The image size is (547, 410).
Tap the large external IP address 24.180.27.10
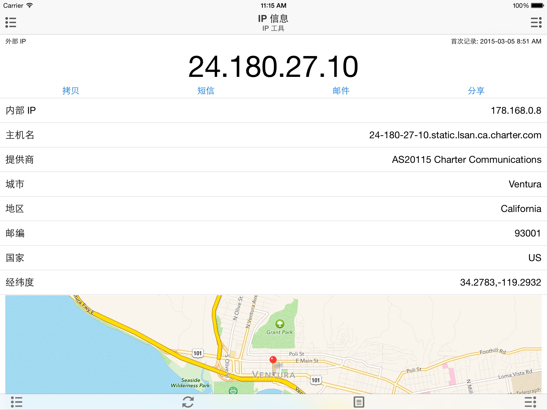pyautogui.click(x=273, y=67)
